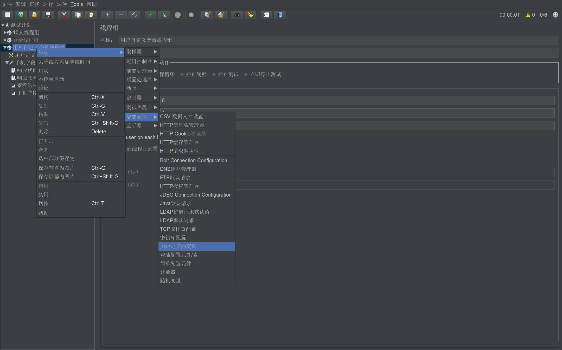This screenshot has width=562, height=350.
Task: Expand the 10人线程组 tree node
Action: (x=5, y=33)
